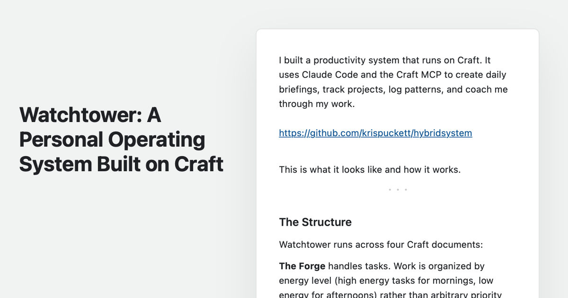Click "System Built on Craft" title line
Image resolution: width=568 pixels, height=298 pixels.
point(121,164)
